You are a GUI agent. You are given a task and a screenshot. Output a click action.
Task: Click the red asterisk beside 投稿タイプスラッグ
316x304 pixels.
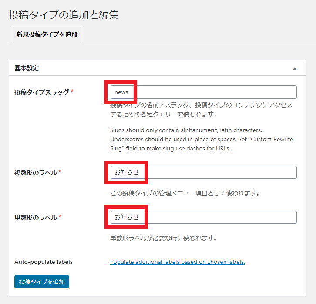pyautogui.click(x=72, y=92)
